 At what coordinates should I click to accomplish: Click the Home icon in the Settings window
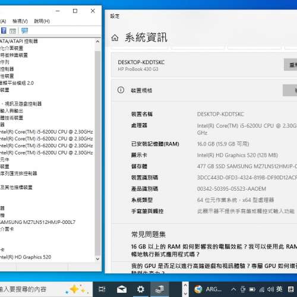[x=115, y=37]
